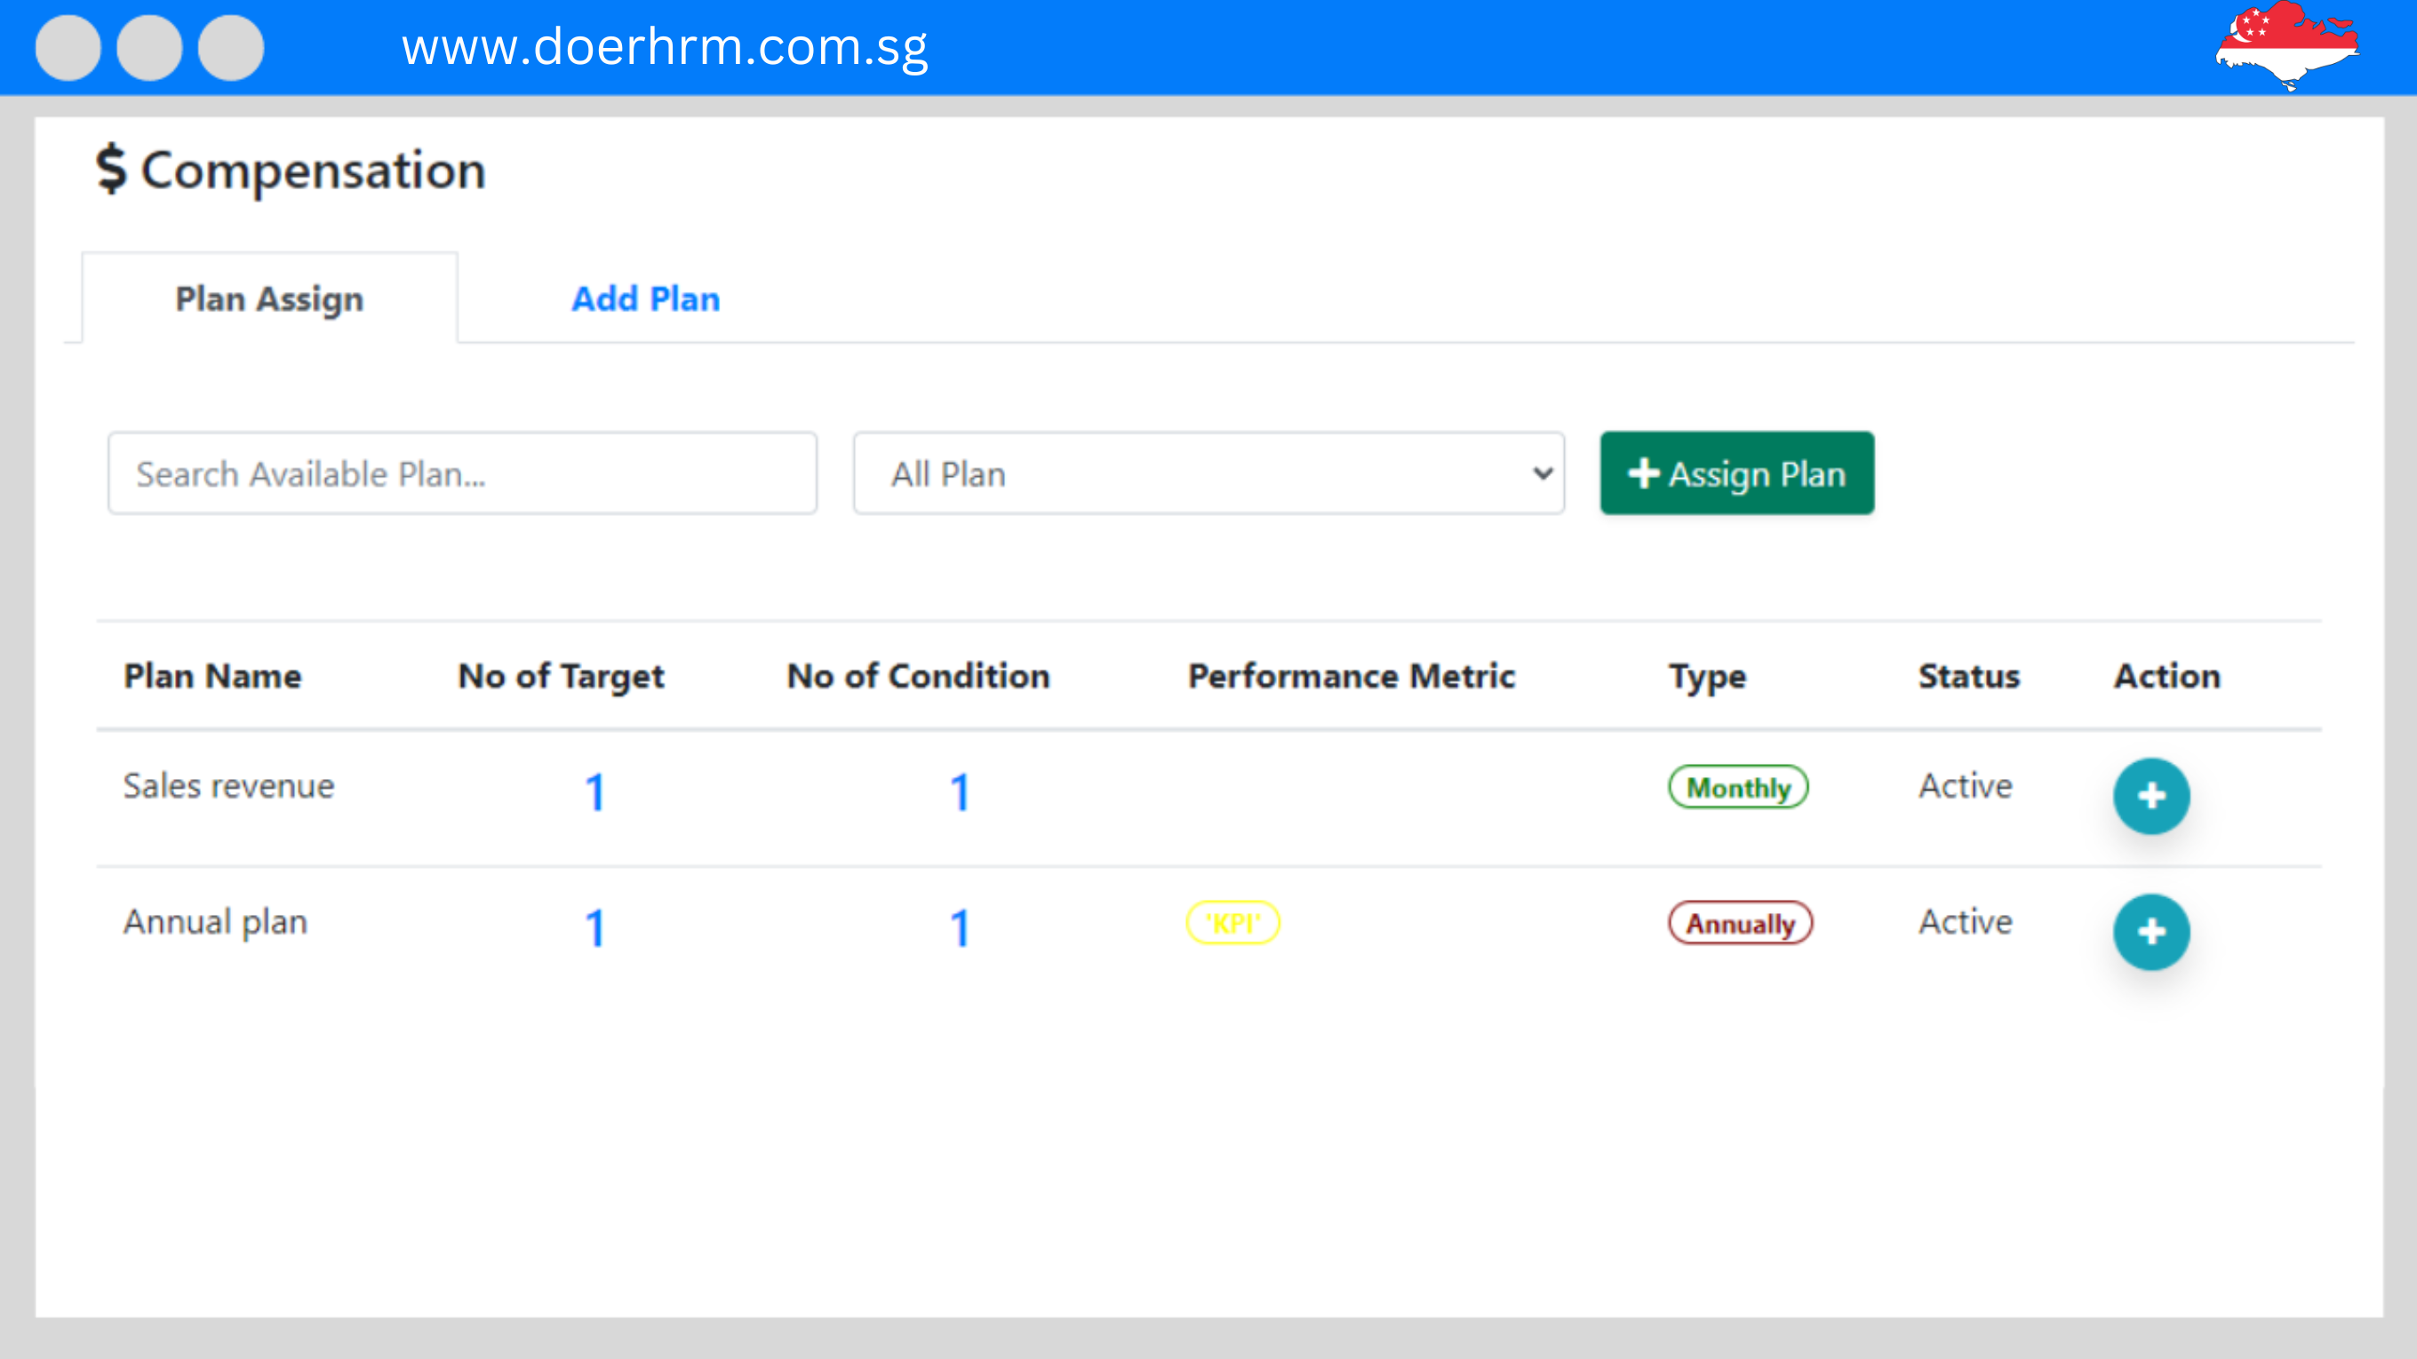Click the Compensation page heading
The image size is (2417, 1359).
coord(314,171)
